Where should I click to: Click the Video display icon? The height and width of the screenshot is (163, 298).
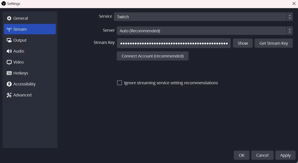(x=9, y=62)
